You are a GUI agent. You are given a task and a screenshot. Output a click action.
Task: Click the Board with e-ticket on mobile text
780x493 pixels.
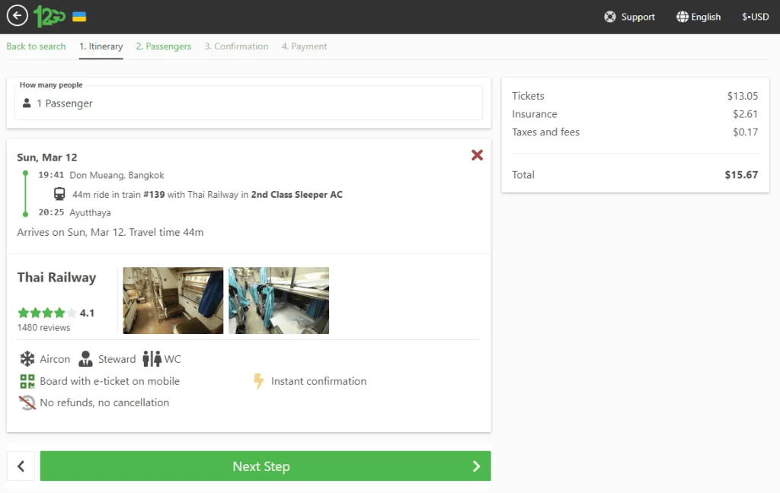tap(110, 381)
